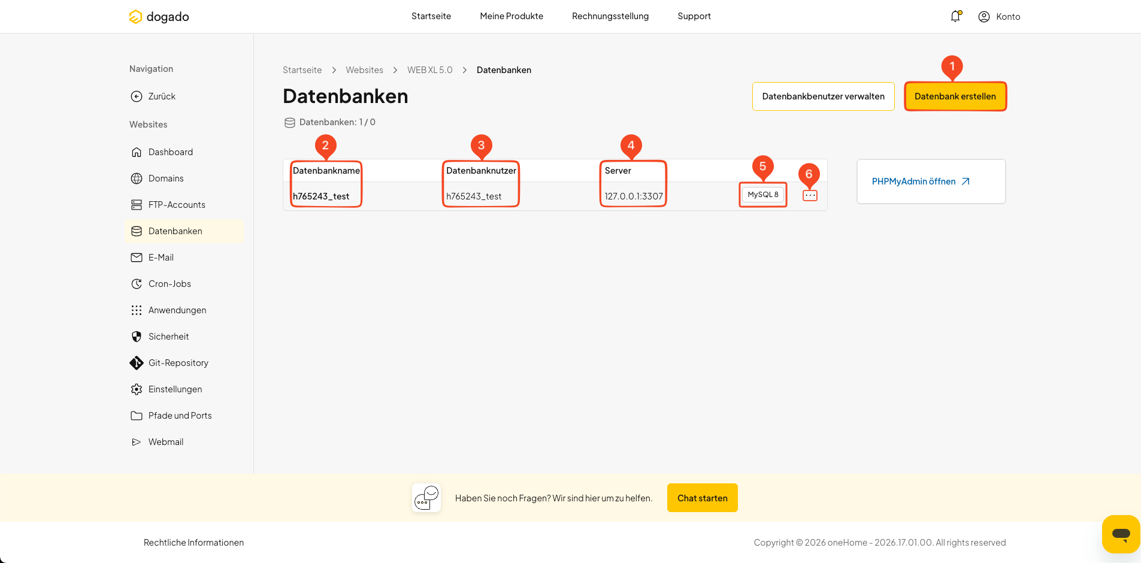Open the Konto account menu
This screenshot has height=563, width=1141.
(x=999, y=17)
